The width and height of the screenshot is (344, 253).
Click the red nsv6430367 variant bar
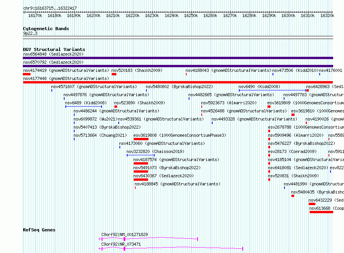click(x=141, y=180)
